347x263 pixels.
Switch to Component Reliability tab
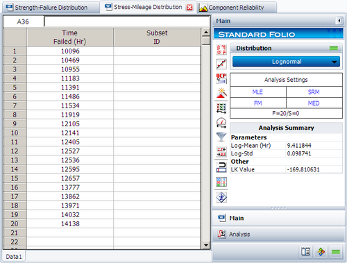pyautogui.click(x=236, y=8)
